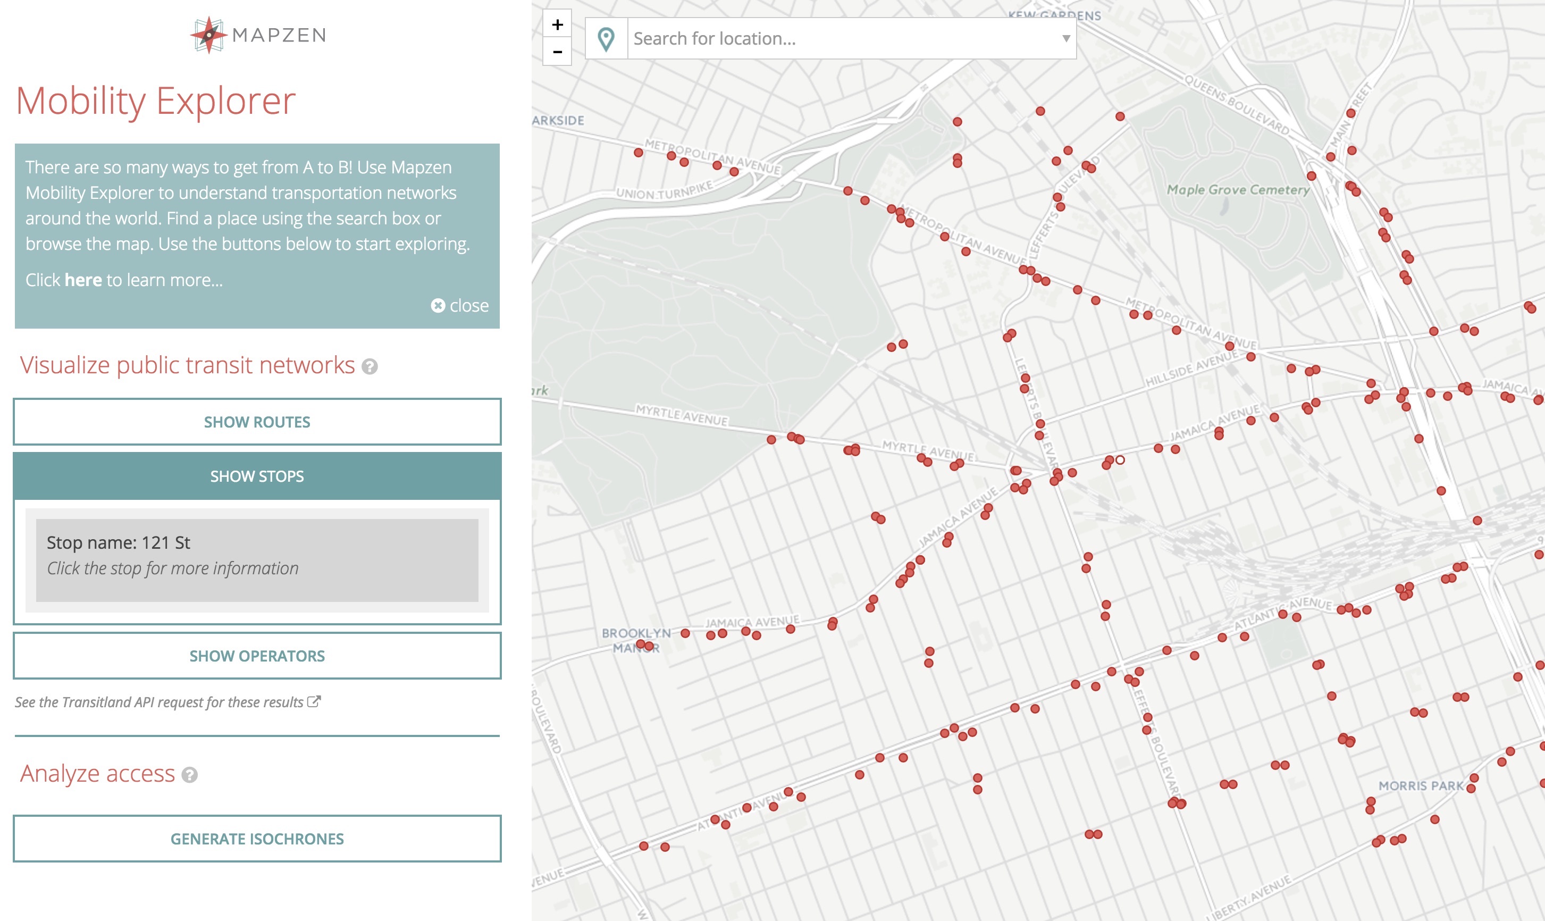Click the Brooklyn Manor map label
1545x921 pixels.
(x=636, y=640)
